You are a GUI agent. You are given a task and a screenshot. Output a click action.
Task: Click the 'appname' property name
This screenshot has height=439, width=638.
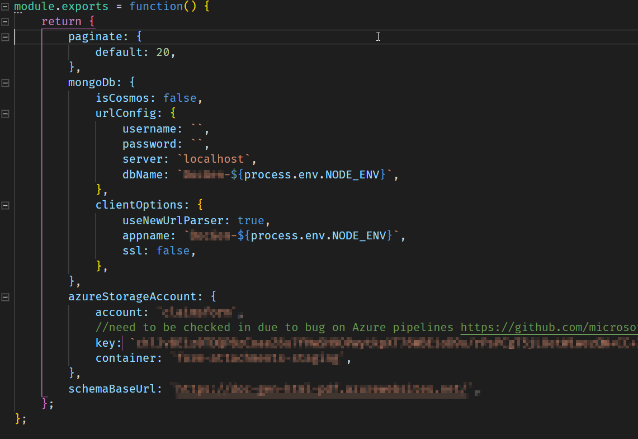[x=146, y=236]
